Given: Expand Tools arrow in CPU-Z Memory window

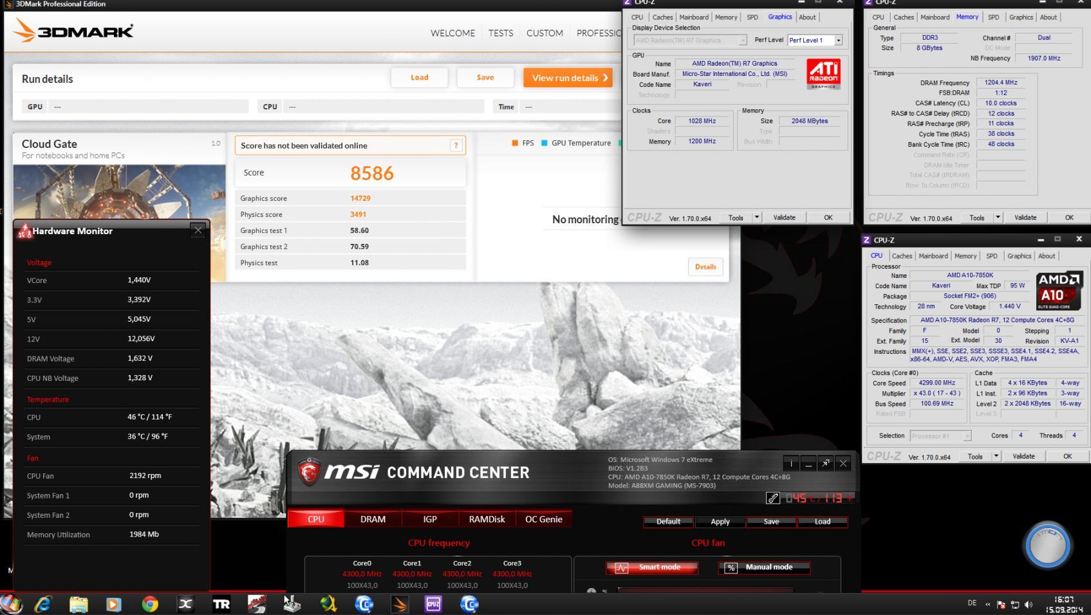Looking at the screenshot, I should point(998,217).
